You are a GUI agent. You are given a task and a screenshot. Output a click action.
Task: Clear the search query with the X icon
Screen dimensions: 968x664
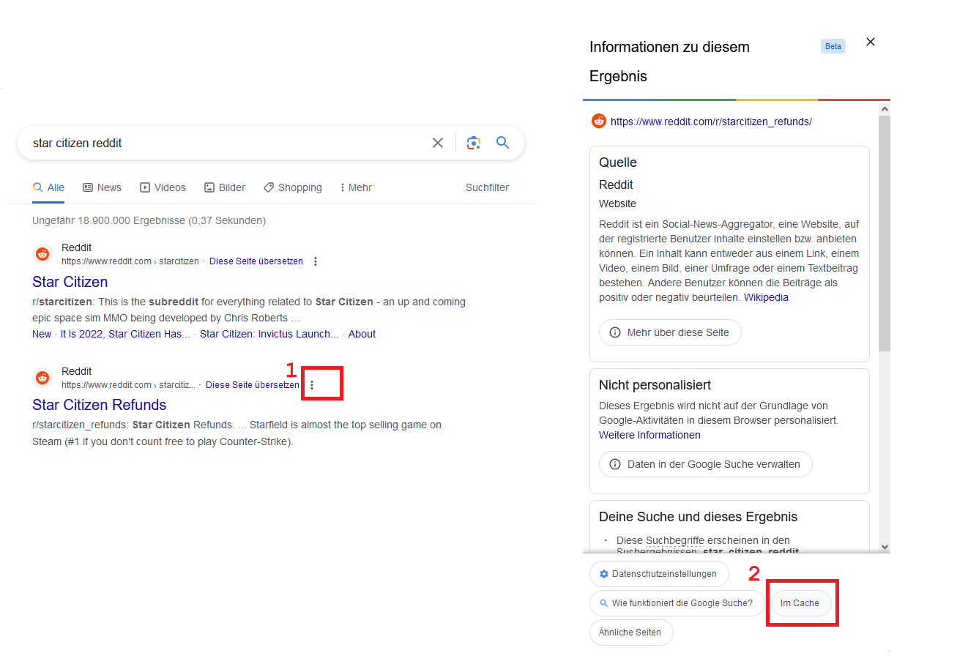tap(437, 142)
